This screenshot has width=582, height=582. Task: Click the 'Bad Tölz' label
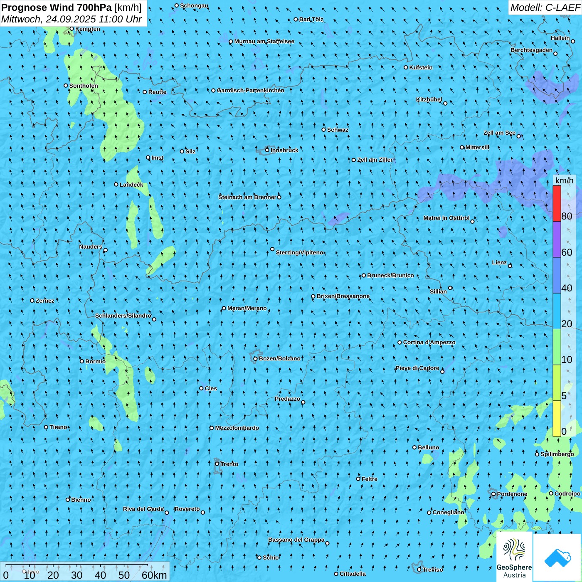point(311,19)
